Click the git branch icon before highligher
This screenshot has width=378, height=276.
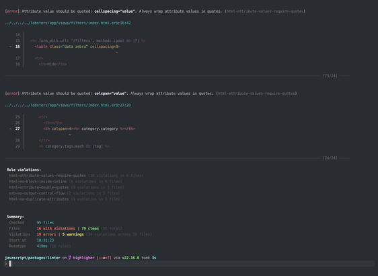click(x=70, y=258)
